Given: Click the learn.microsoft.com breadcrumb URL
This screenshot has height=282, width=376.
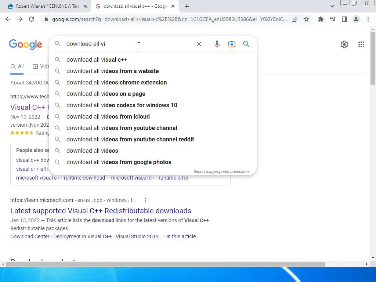Looking at the screenshot, I should pos(73,200).
